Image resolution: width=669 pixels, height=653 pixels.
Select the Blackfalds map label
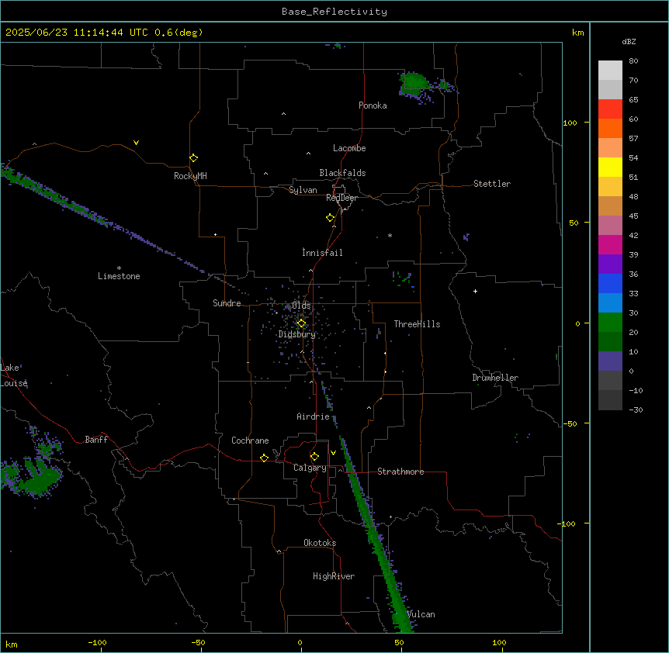click(342, 173)
